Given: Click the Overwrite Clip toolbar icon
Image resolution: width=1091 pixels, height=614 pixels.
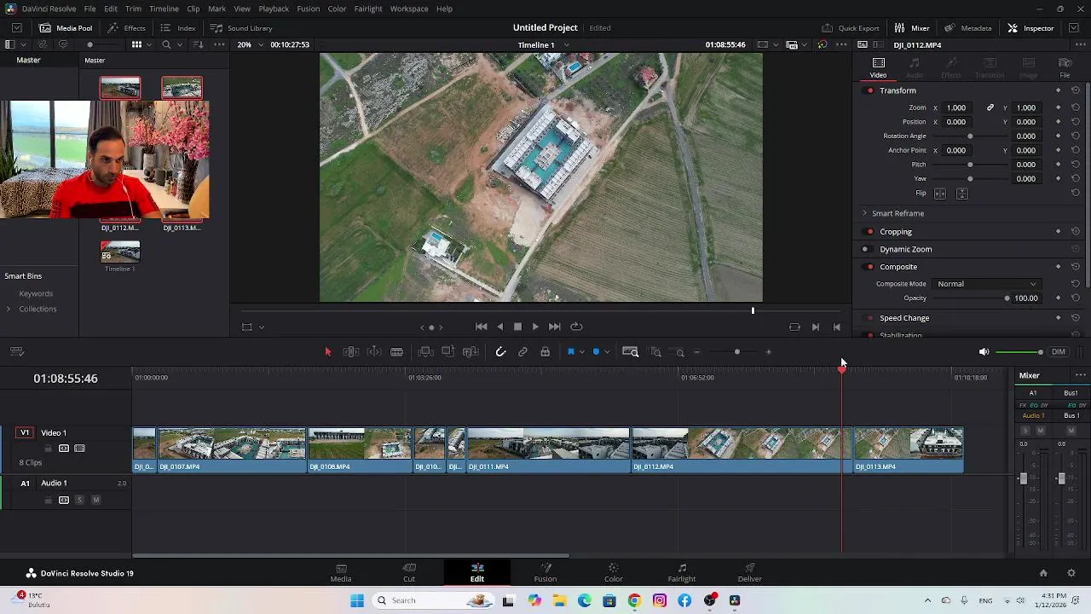Looking at the screenshot, I should click(447, 352).
